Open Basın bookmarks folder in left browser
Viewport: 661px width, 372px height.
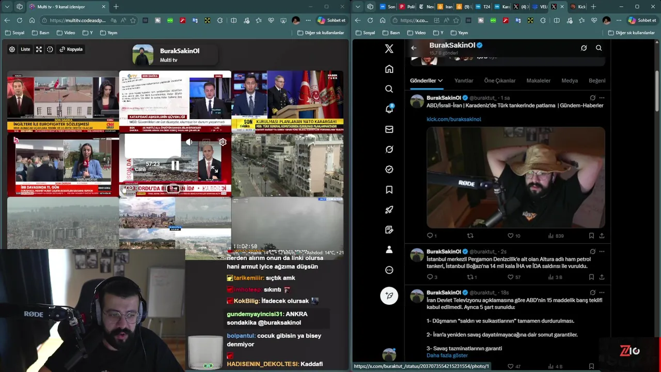(x=40, y=33)
